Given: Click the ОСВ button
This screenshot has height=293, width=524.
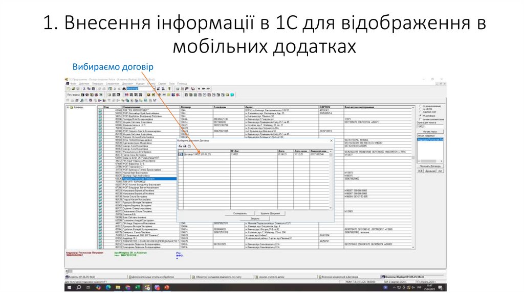Looking at the screenshot, I should [x=420, y=171].
